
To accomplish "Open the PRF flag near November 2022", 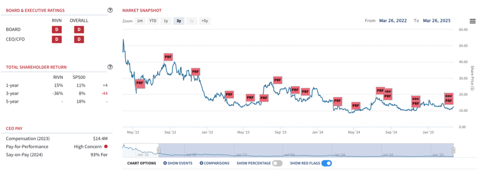I will point(196,72).
